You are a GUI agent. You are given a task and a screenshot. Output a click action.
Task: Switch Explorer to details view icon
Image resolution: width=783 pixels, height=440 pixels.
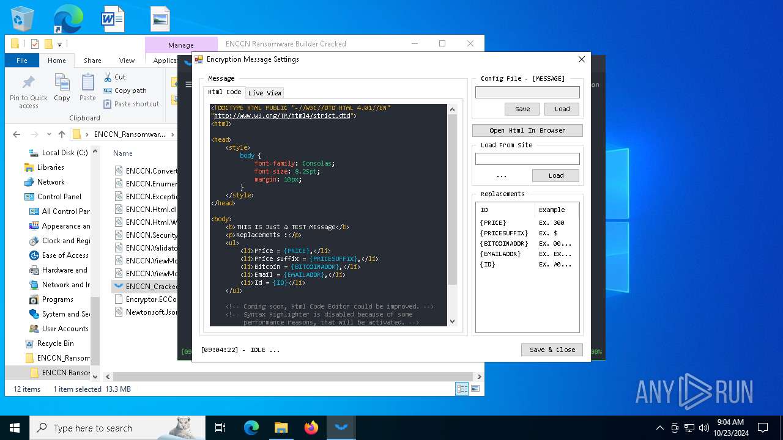462,389
